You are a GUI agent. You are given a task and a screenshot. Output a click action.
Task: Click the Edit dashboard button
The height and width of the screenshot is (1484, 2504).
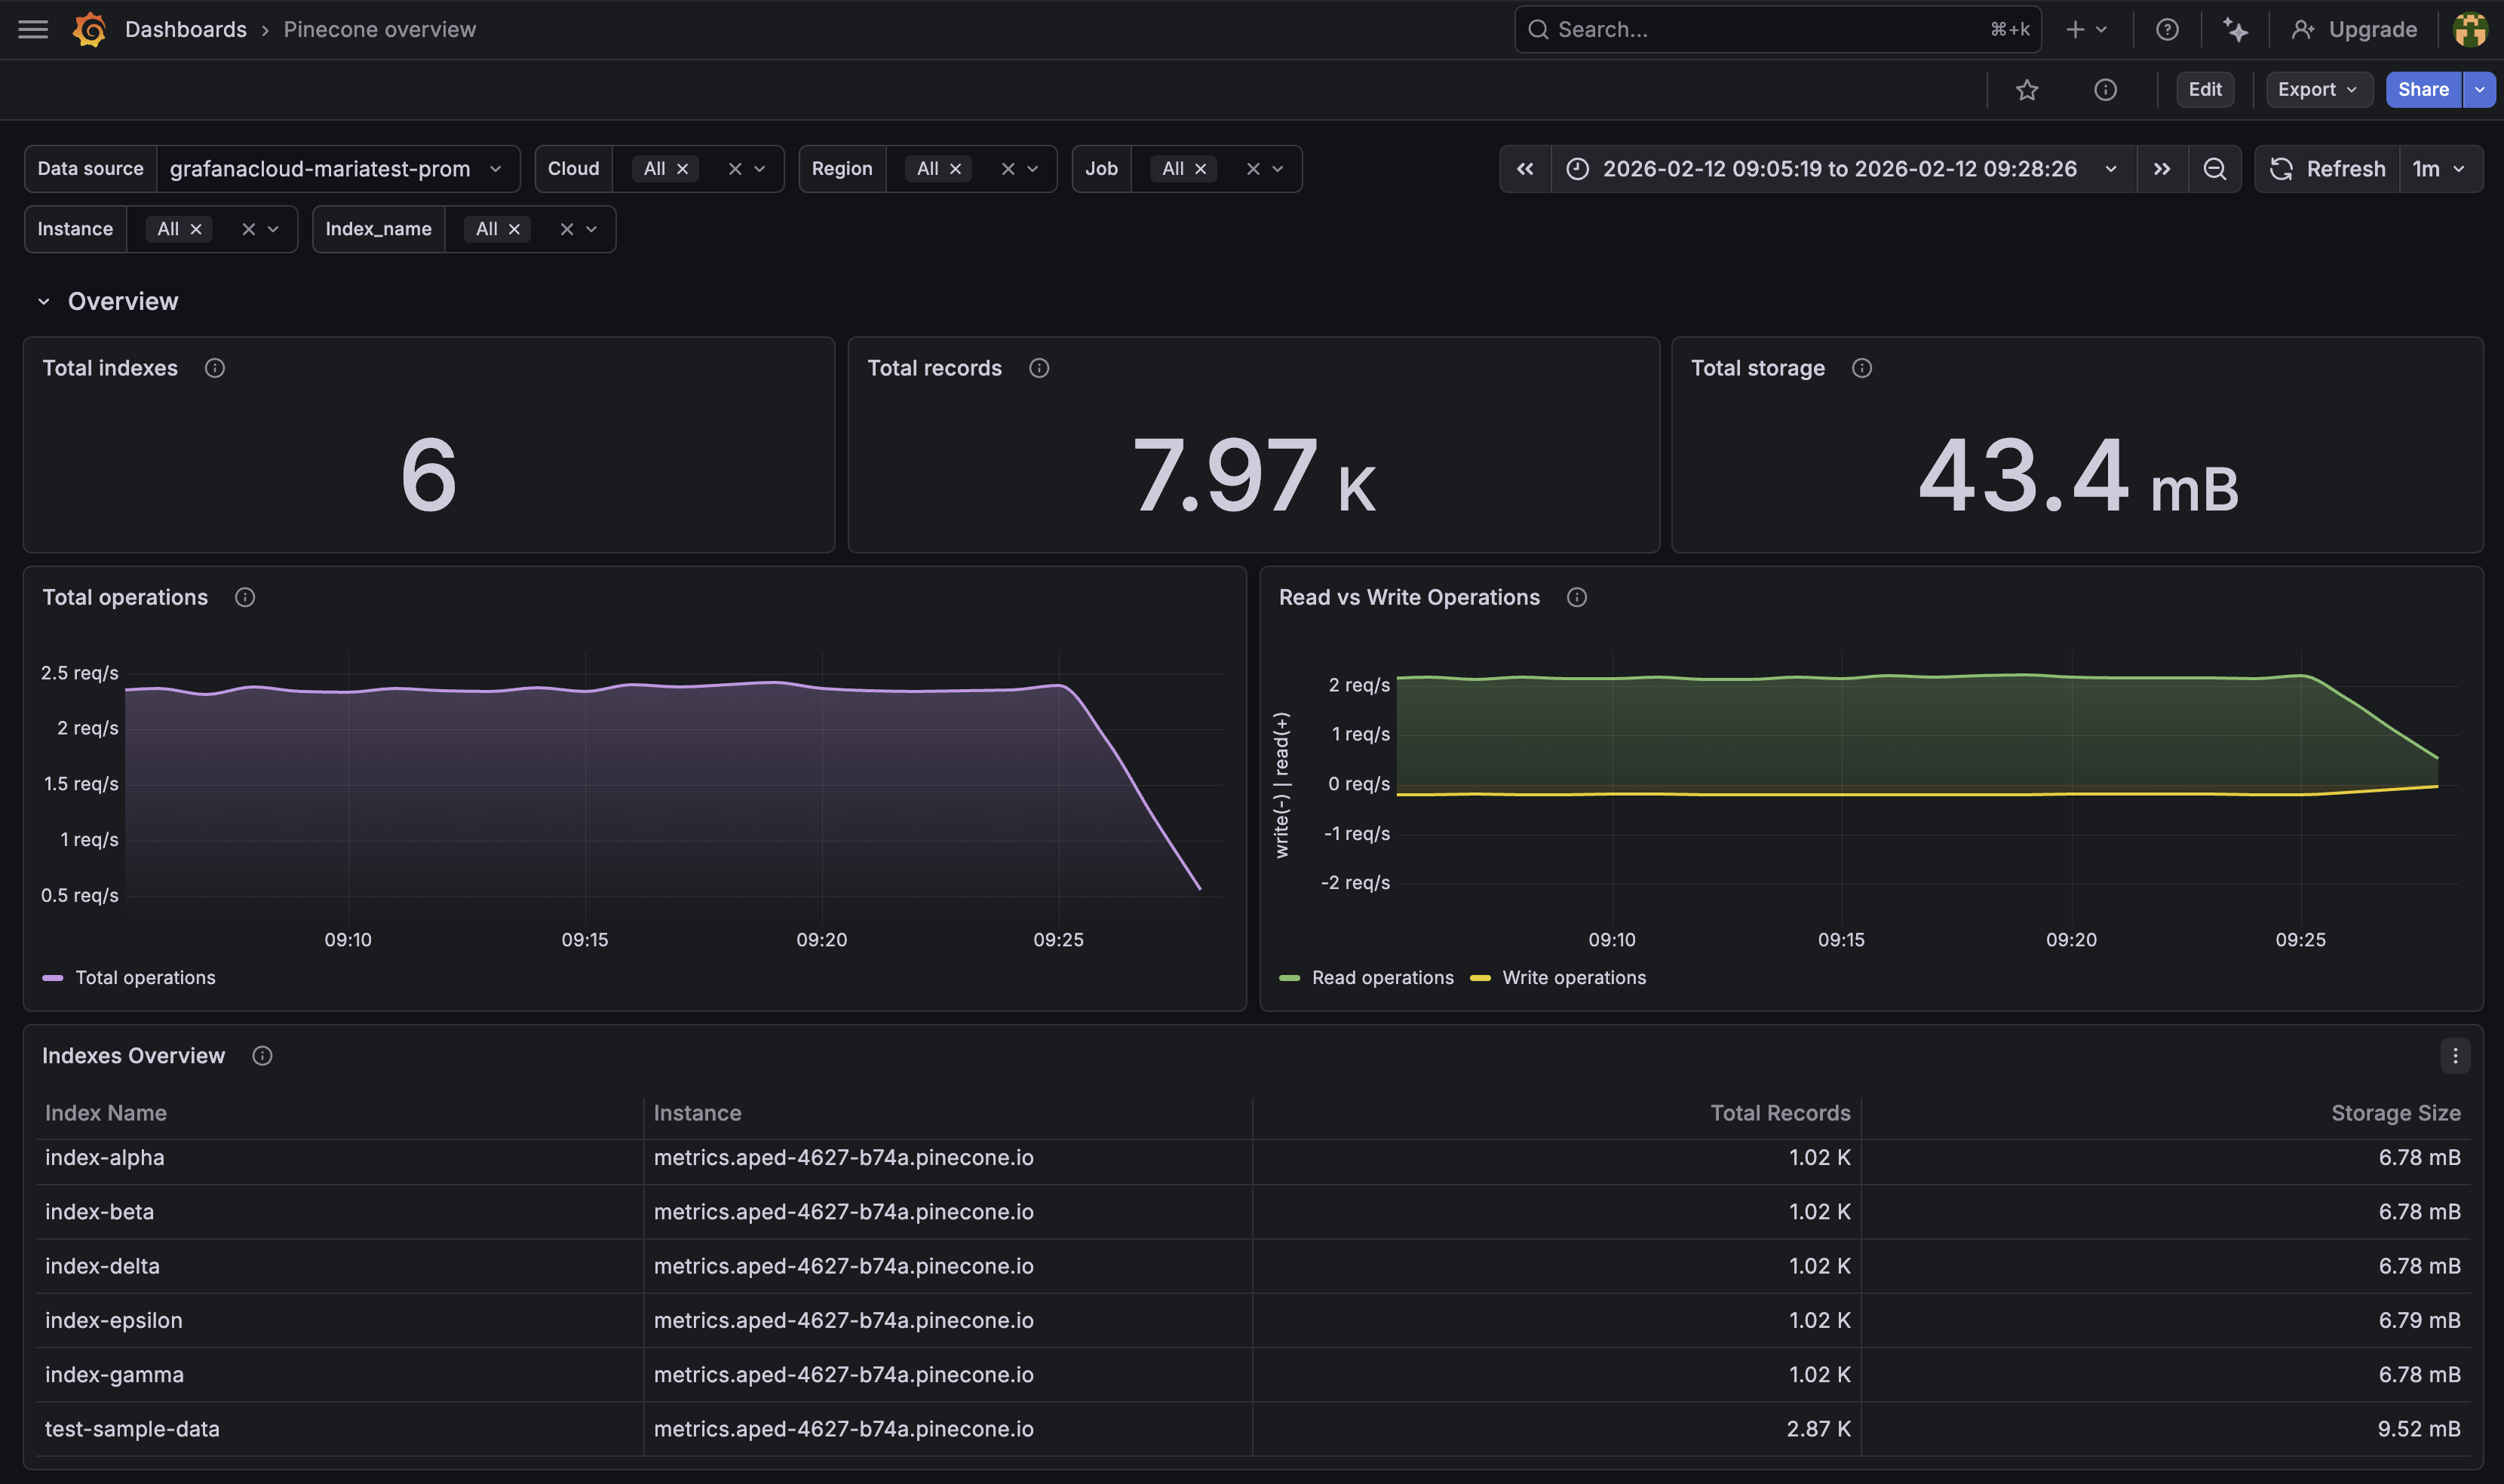pos(2204,90)
